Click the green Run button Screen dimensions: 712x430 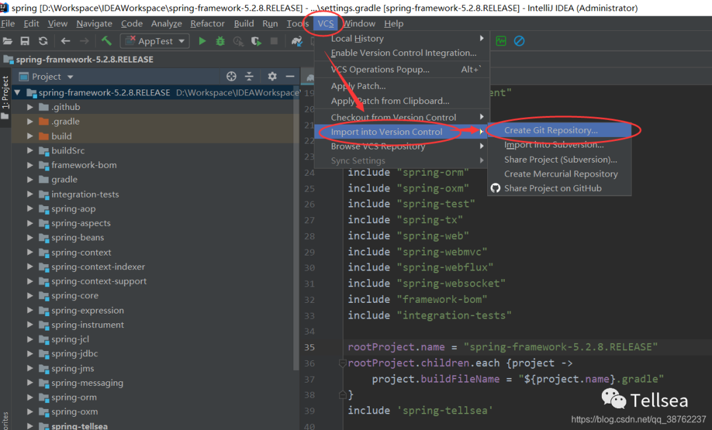[x=202, y=41]
